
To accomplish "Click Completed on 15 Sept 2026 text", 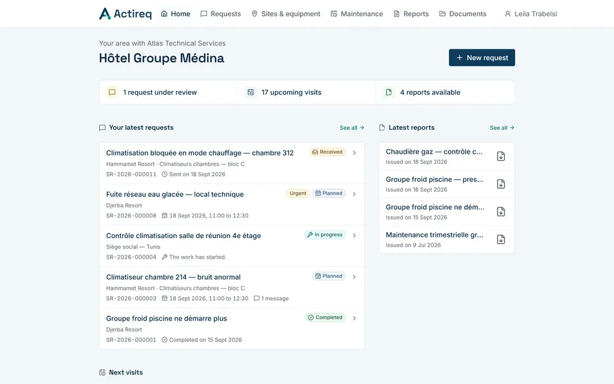I will [205, 340].
